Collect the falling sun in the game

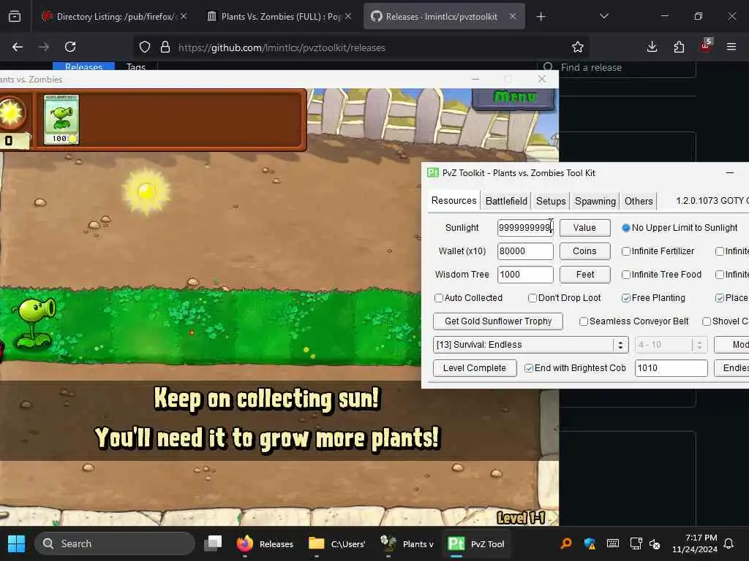[x=146, y=192]
